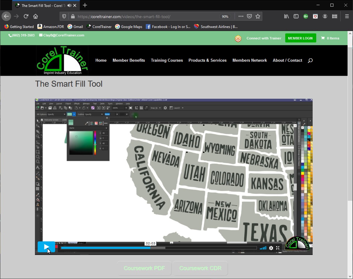
Task: Open the Firefox home page
Action: coord(36,17)
